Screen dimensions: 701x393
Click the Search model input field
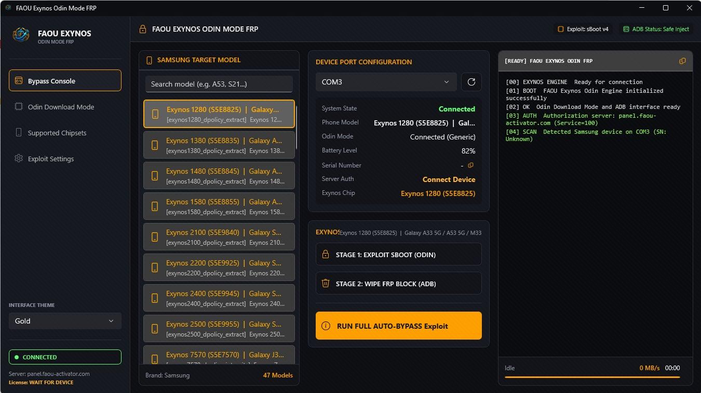(x=219, y=84)
